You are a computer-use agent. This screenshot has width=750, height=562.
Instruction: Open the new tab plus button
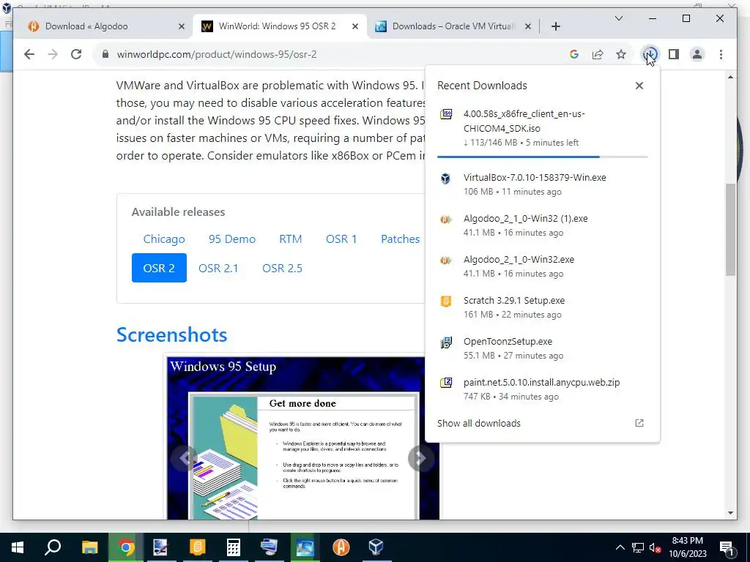555,26
